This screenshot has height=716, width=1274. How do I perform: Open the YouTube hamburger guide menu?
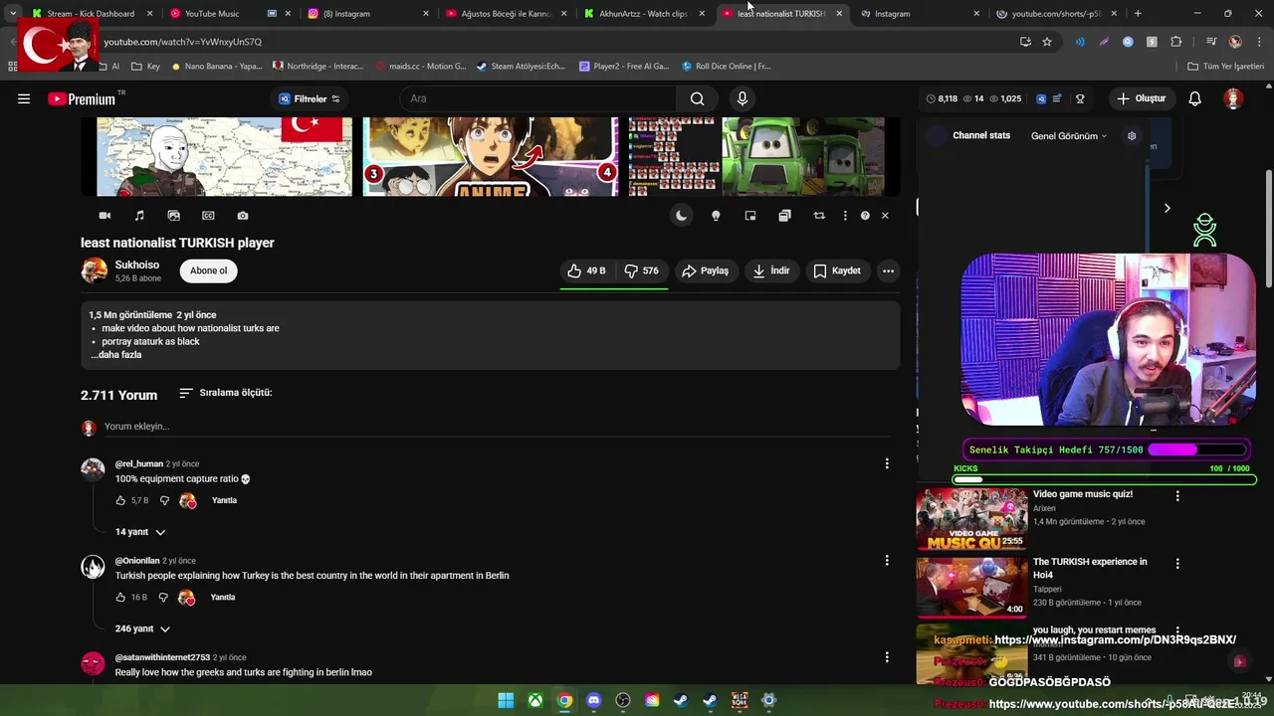click(24, 98)
